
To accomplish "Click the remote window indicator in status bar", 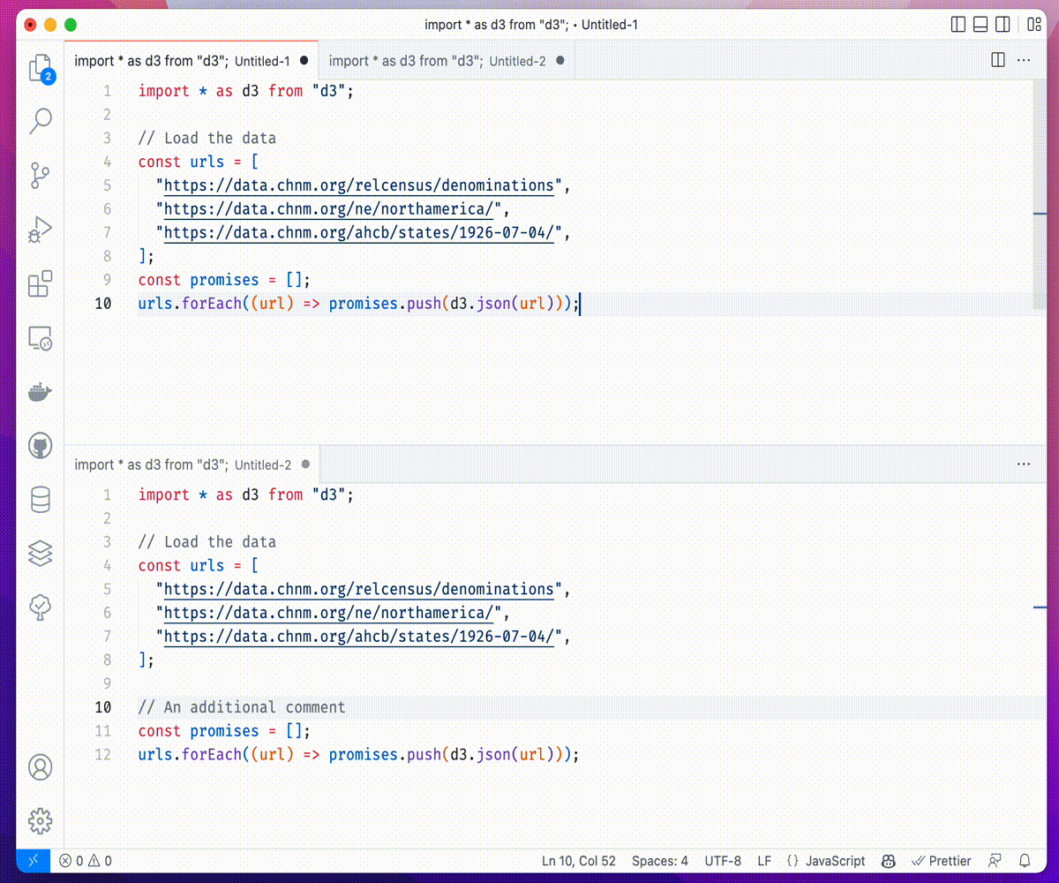I will click(33, 861).
